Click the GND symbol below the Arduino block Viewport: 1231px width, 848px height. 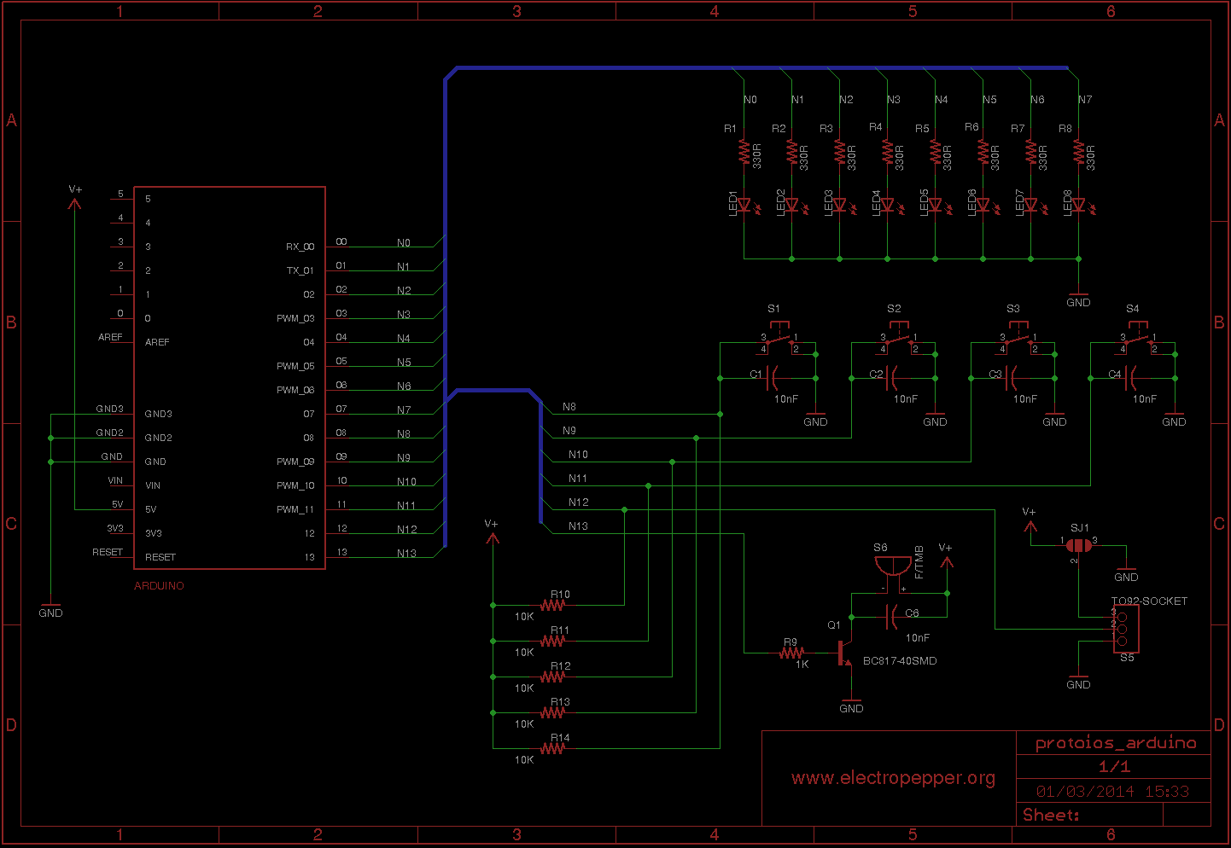pos(50,610)
